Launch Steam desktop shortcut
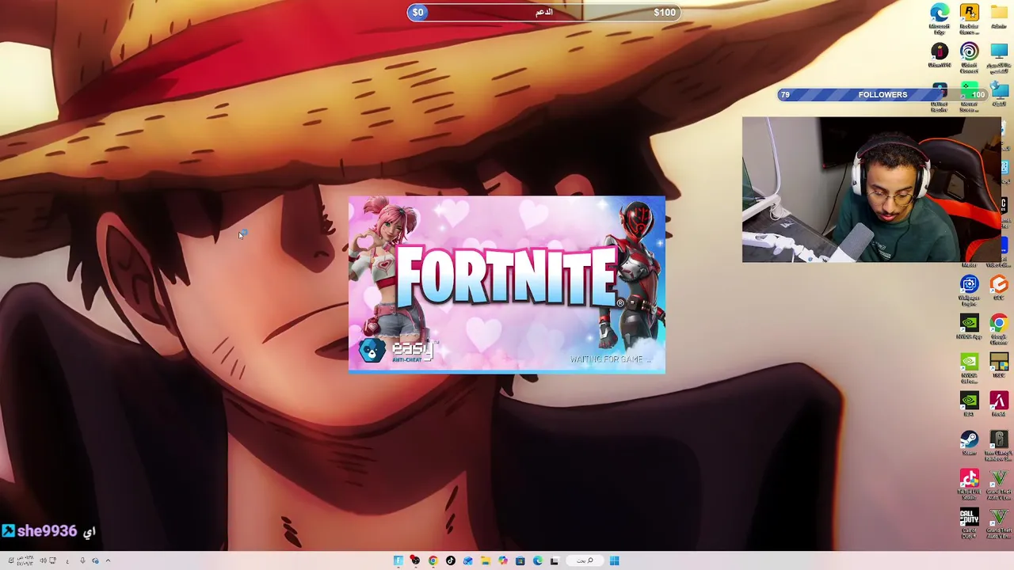Viewport: 1014px width, 570px height. pyautogui.click(x=969, y=443)
